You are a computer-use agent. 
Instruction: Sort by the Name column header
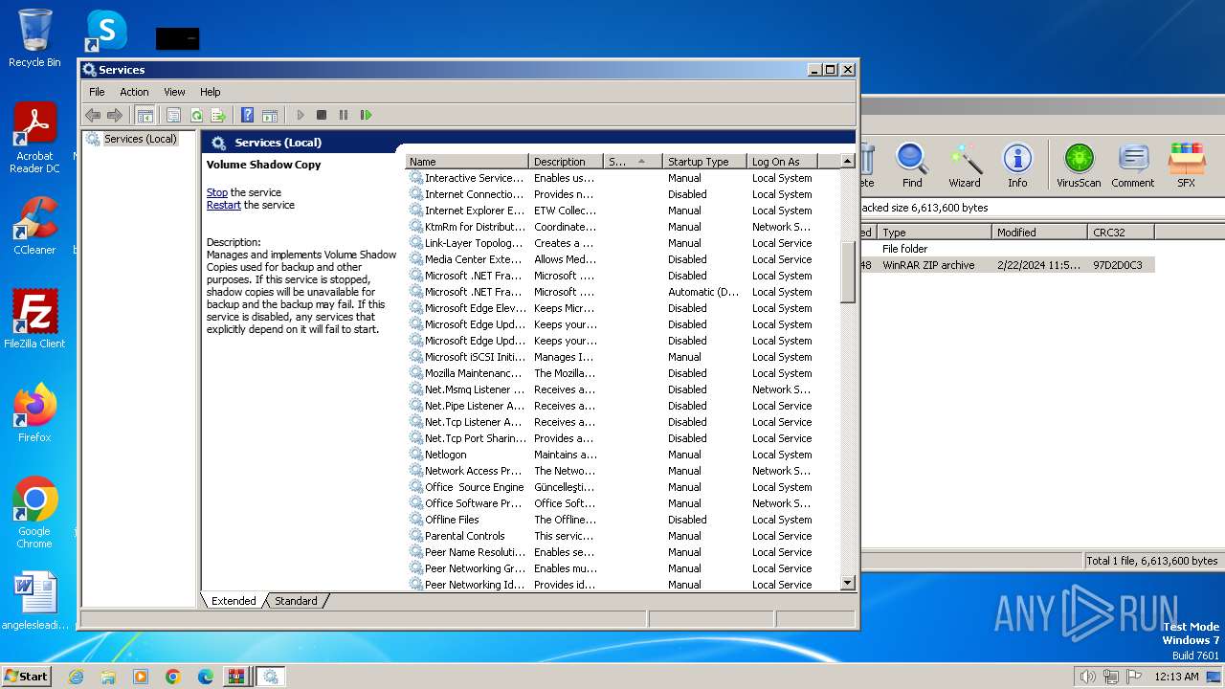click(467, 162)
